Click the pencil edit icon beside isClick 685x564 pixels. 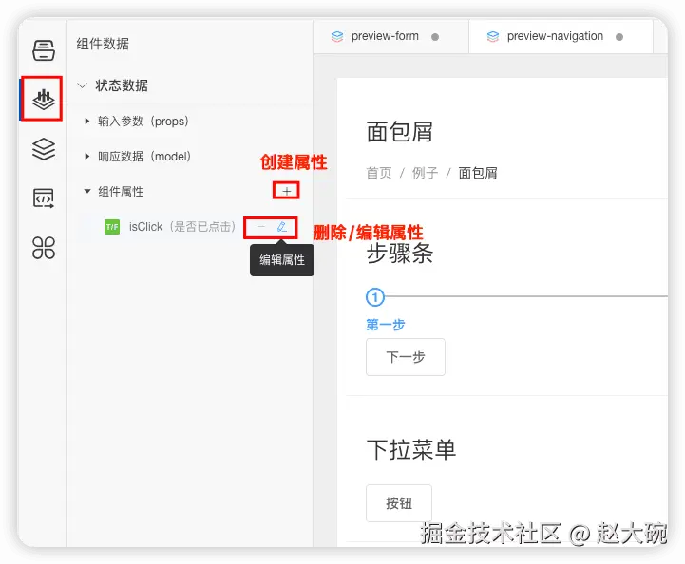(x=282, y=227)
